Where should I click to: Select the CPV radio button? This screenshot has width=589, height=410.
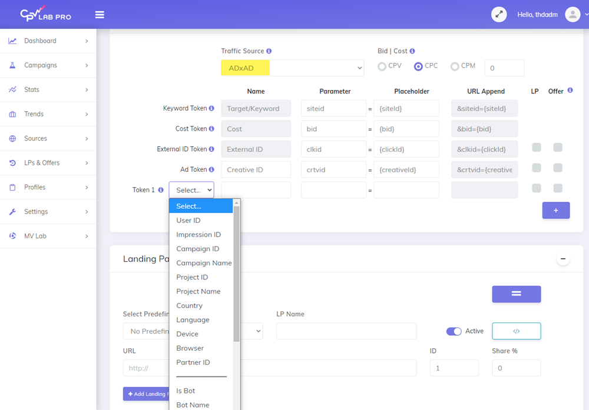pyautogui.click(x=382, y=66)
